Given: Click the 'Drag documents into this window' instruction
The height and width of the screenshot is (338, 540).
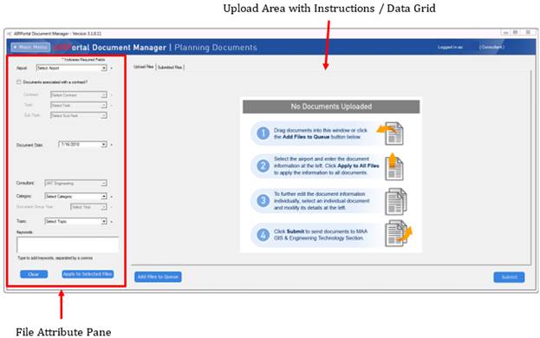Looking at the screenshot, I should pyautogui.click(x=321, y=133).
